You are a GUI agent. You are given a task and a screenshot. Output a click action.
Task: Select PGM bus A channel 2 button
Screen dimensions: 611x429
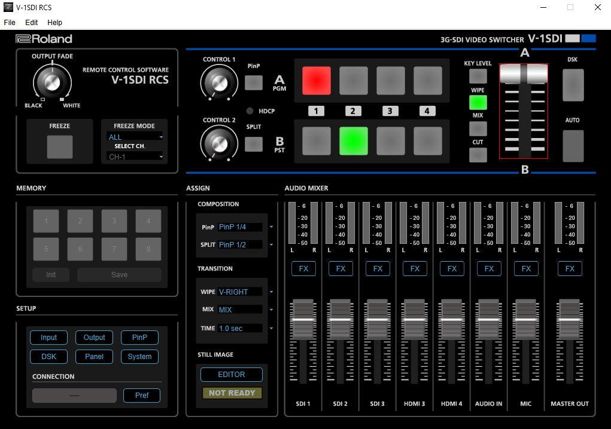pos(354,81)
